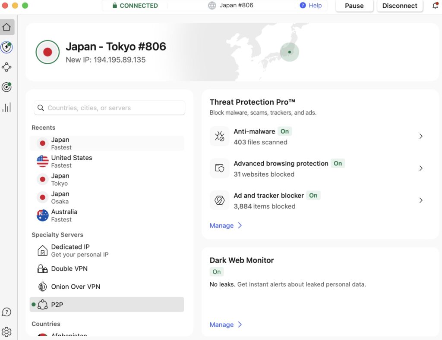The height and width of the screenshot is (340, 442).
Task: Click Anti-malware On status badge
Action: (285, 131)
